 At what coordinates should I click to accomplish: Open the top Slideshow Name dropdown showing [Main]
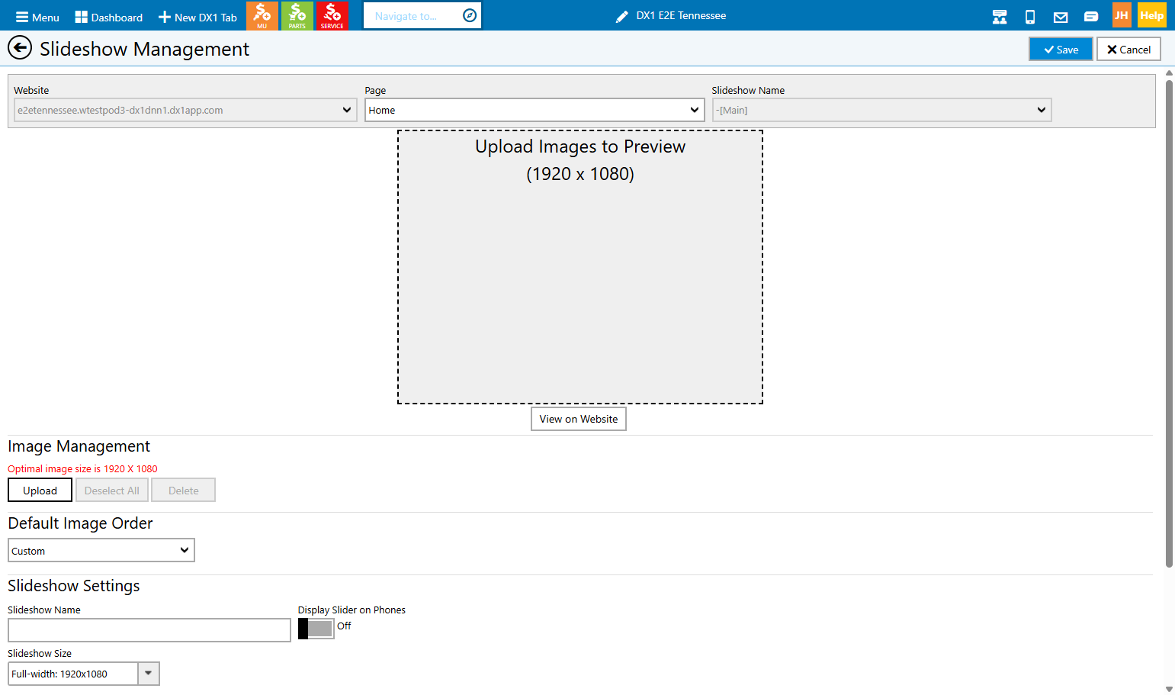[x=881, y=110]
